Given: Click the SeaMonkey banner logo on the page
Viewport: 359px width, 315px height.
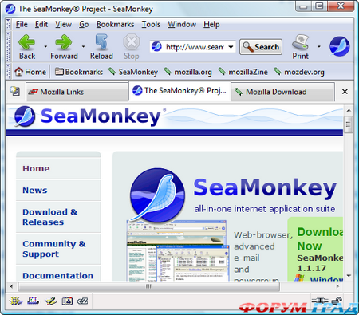Looking at the screenshot, I should click(x=90, y=116).
